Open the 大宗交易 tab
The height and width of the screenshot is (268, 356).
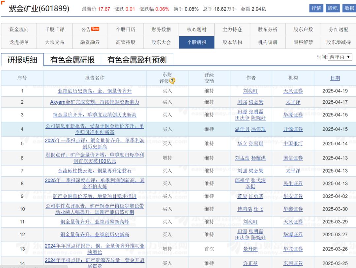tap(54, 42)
